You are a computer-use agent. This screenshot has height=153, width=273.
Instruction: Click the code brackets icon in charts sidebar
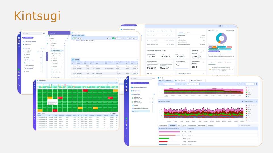(127, 93)
